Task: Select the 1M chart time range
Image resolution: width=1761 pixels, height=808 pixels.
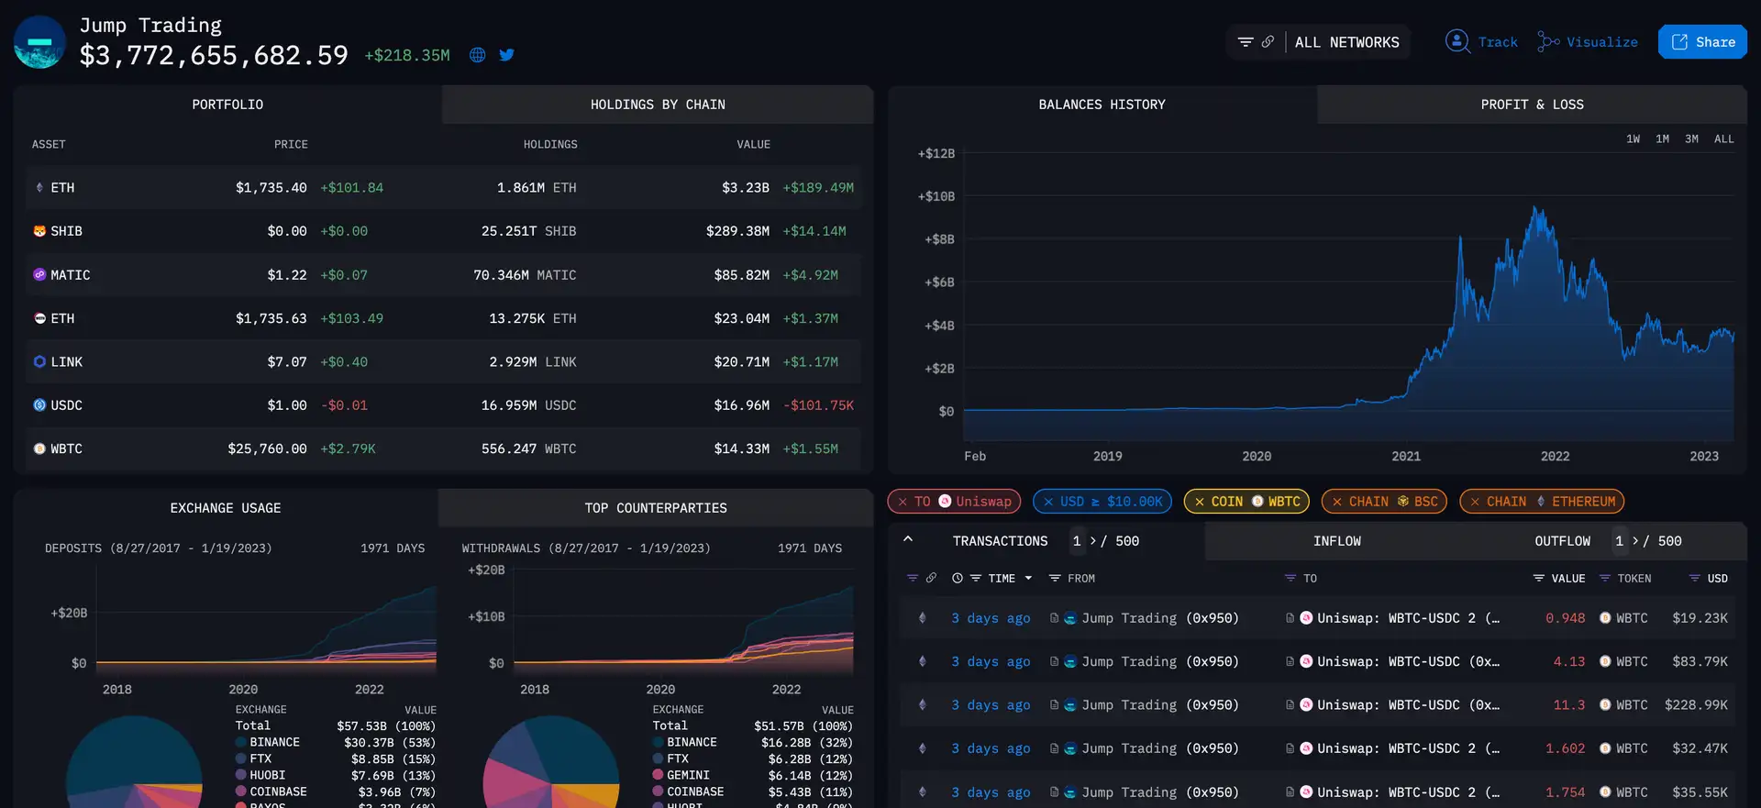Action: pos(1662,139)
